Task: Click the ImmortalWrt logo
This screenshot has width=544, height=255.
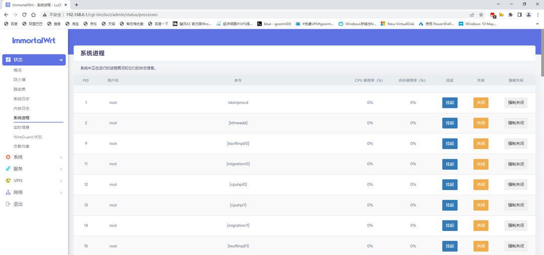Action: pyautogui.click(x=34, y=41)
